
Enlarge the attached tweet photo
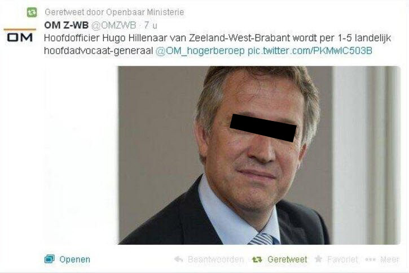(260, 155)
